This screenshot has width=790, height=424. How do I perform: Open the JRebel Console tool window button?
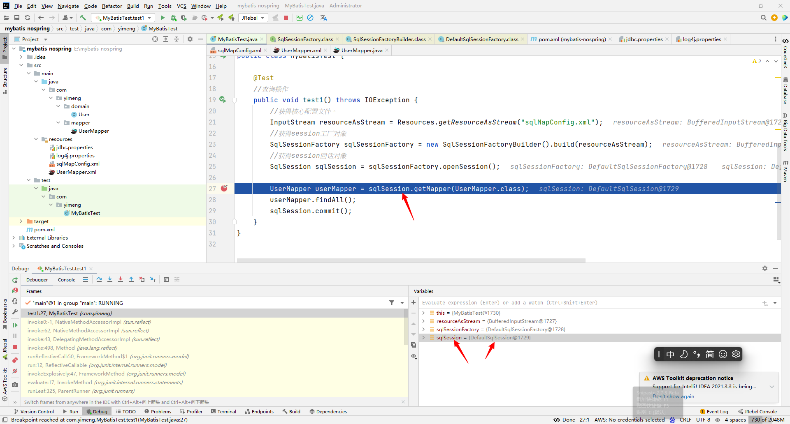pos(757,411)
